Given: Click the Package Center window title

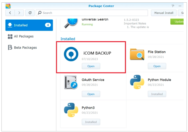Looking at the screenshot, I should point(101,6).
